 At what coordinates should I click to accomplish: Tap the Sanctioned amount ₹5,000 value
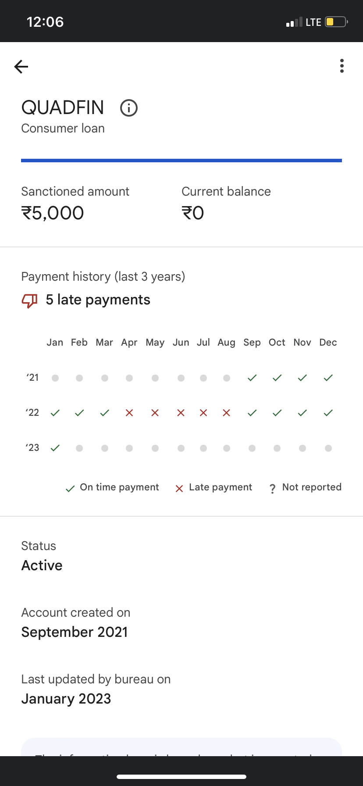(x=53, y=213)
